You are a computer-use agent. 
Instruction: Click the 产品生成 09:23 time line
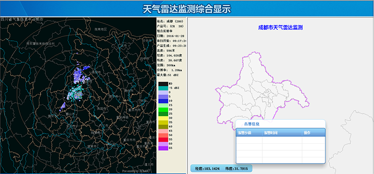[x=171, y=45]
